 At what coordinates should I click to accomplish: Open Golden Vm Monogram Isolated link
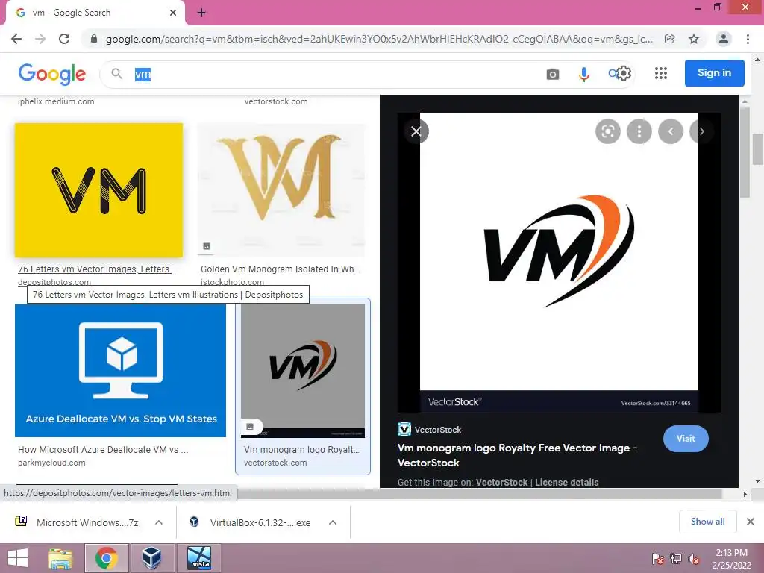tap(281, 269)
